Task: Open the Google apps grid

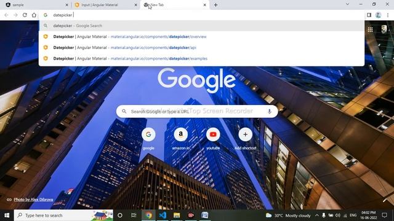Action: (370, 29)
